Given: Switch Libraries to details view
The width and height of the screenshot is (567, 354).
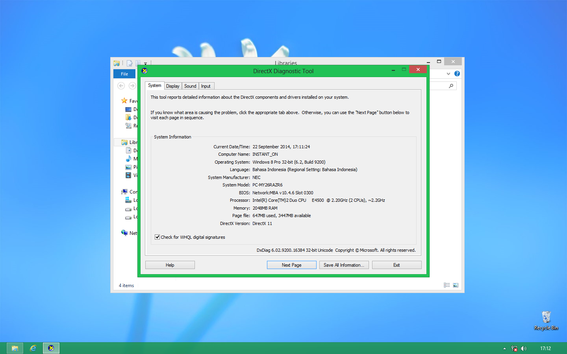Looking at the screenshot, I should point(447,285).
